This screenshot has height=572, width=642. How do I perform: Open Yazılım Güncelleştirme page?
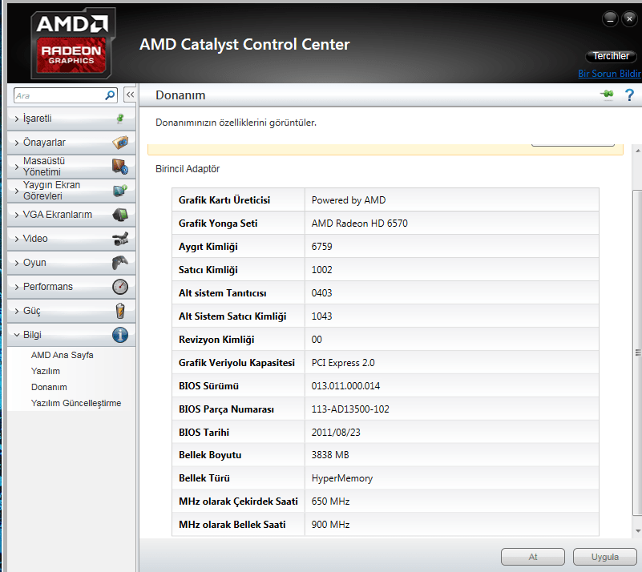(x=76, y=403)
